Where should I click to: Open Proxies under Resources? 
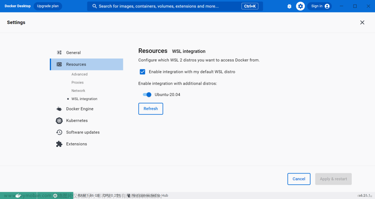coord(78,82)
